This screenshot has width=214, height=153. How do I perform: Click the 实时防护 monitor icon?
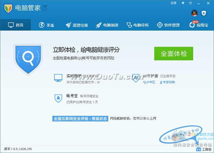coord(58,78)
